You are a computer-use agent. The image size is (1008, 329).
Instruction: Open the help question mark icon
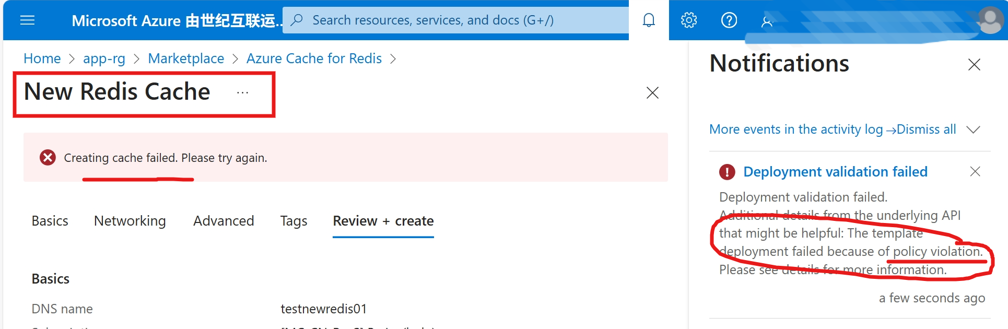[x=729, y=20]
